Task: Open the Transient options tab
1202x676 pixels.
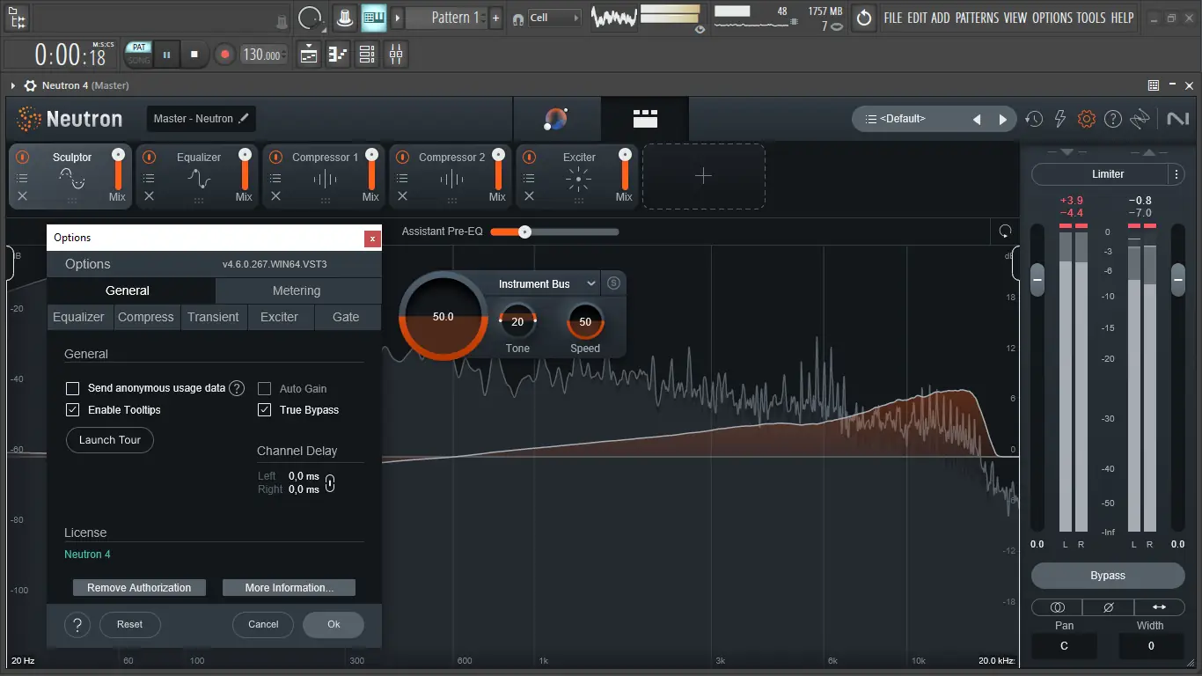Action: (213, 317)
